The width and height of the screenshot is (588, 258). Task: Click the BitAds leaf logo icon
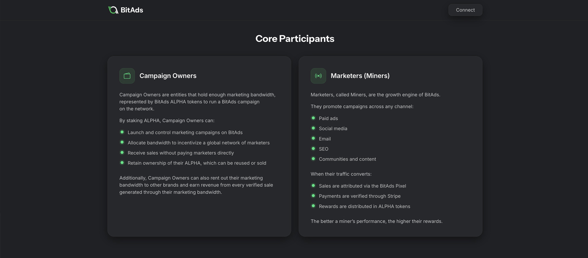113,10
